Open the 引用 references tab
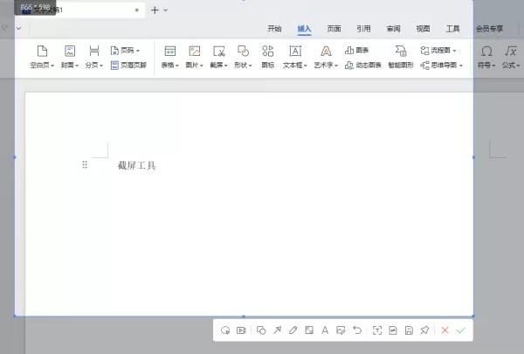This screenshot has width=524, height=354. pos(363,29)
